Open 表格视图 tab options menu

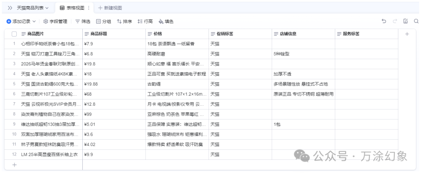[x=89, y=8]
